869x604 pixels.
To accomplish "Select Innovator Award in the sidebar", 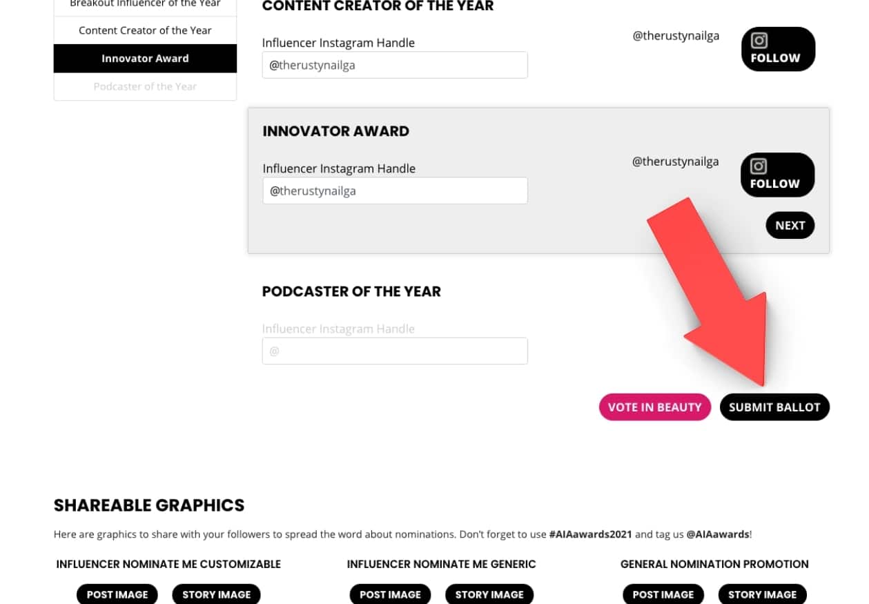I will tap(145, 59).
